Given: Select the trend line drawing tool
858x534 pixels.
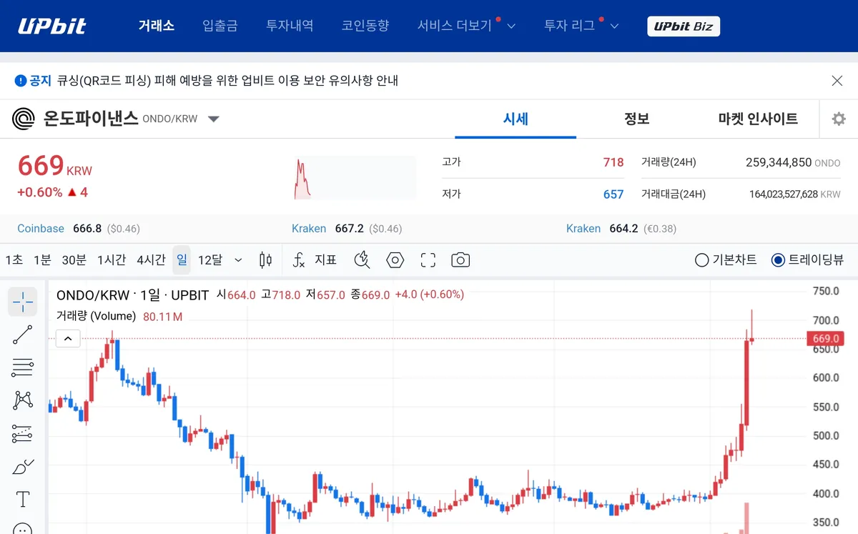Looking at the screenshot, I should 23,335.
